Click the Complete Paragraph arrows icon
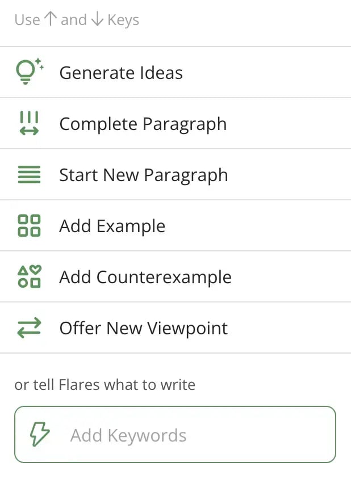 (x=29, y=123)
